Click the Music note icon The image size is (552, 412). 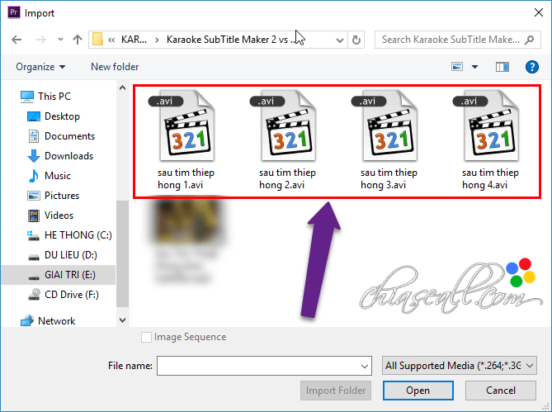tap(34, 176)
